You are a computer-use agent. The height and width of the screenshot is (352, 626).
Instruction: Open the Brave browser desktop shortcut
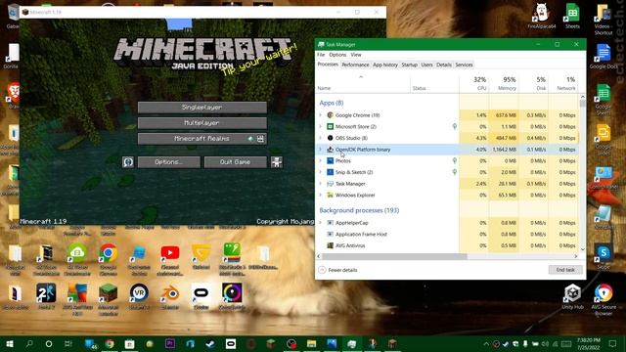click(14, 96)
